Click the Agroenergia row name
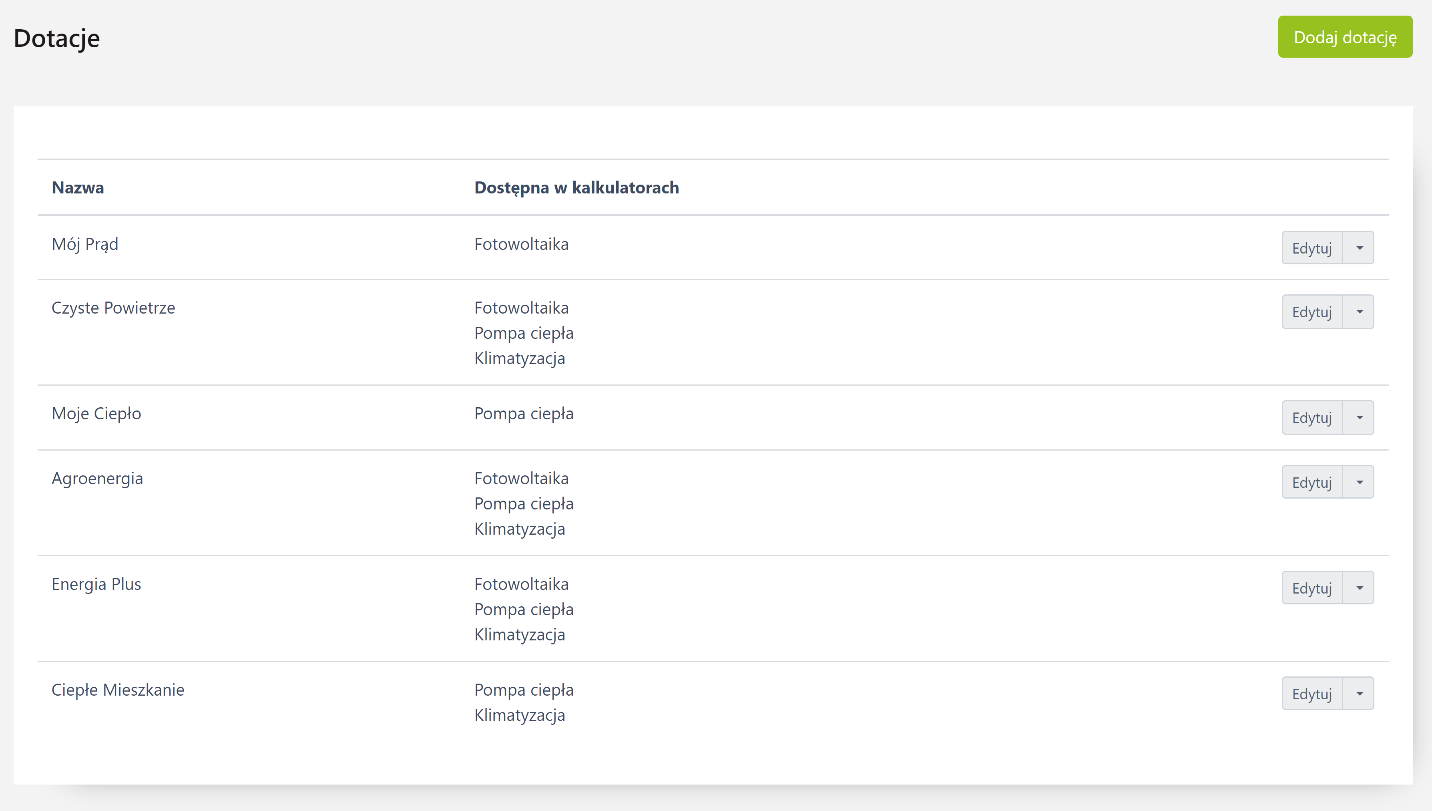 [97, 479]
